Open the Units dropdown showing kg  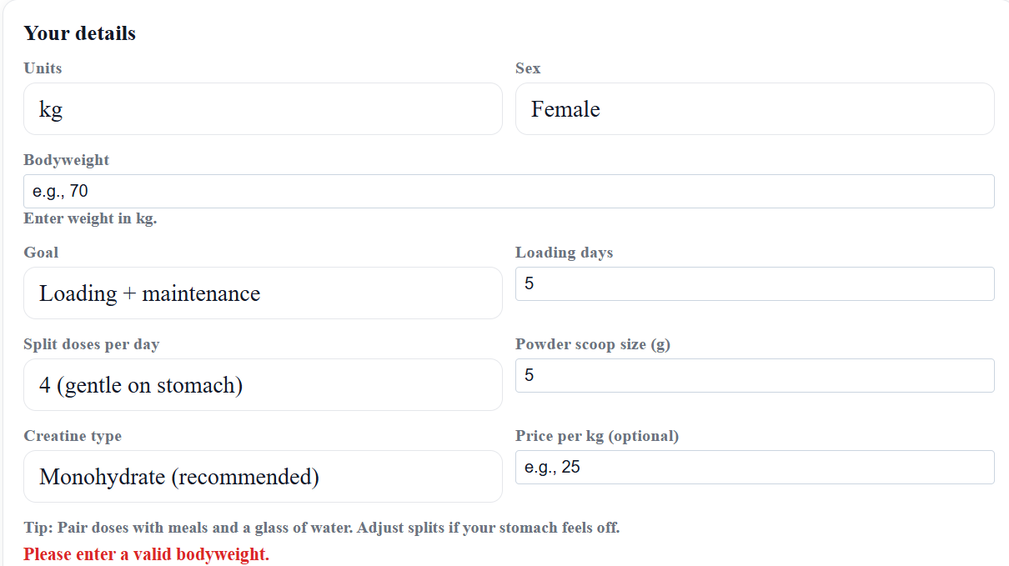263,109
